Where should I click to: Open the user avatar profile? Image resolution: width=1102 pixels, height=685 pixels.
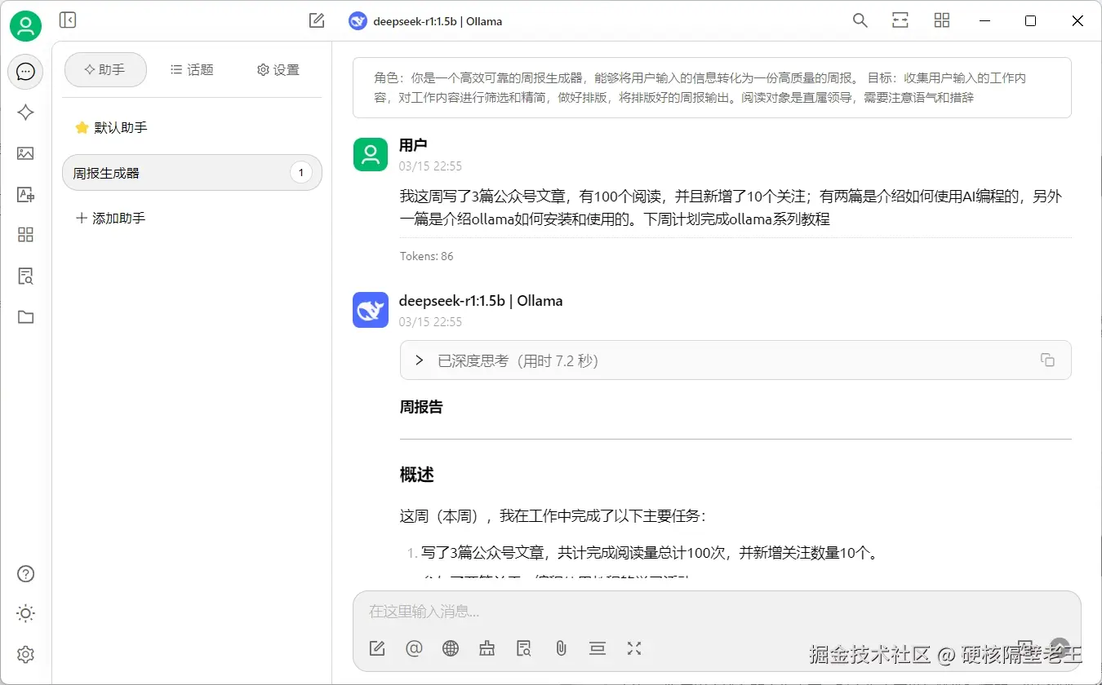[25, 26]
